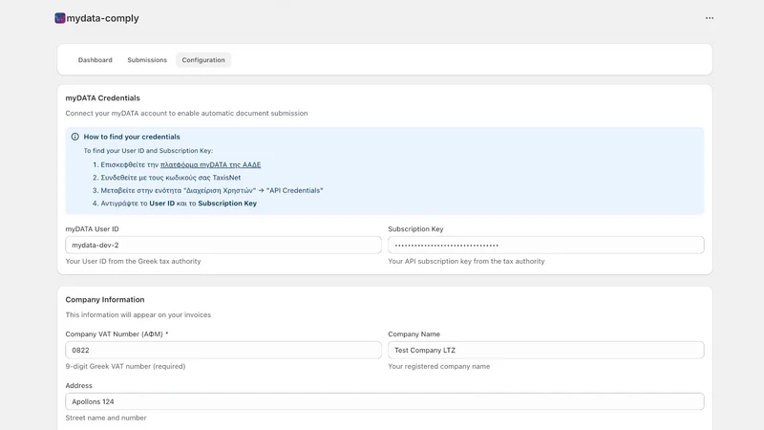This screenshot has height=430, width=764.
Task: Focus the myDATA User ID input field
Action: [x=223, y=246]
